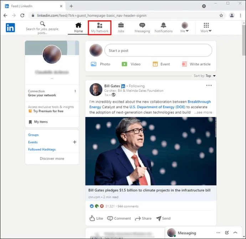
Task: Comment on the Bill Gates post
Action: point(119,218)
